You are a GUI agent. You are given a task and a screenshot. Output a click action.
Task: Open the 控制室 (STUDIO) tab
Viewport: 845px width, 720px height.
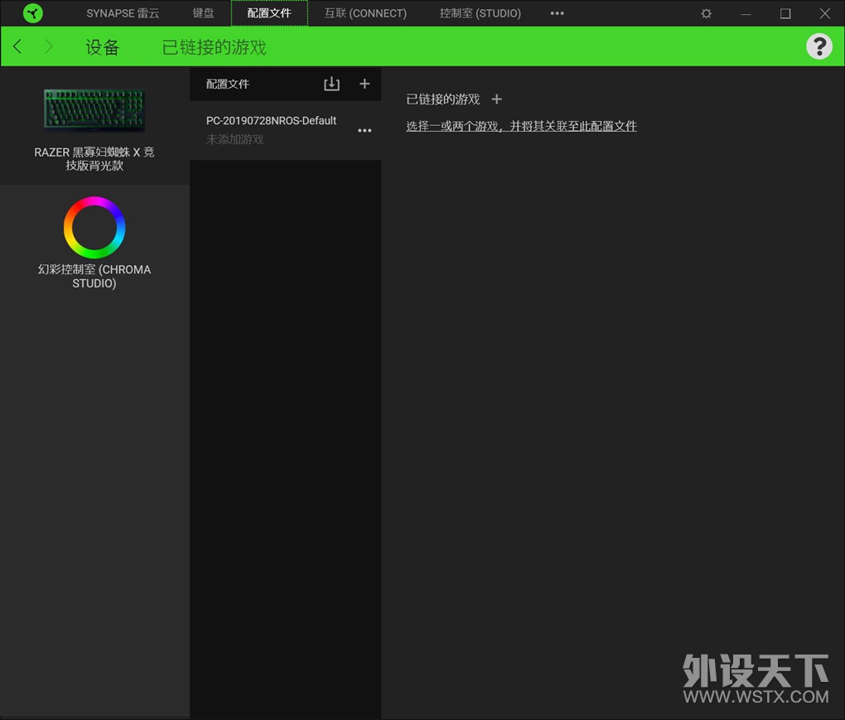pyautogui.click(x=480, y=13)
